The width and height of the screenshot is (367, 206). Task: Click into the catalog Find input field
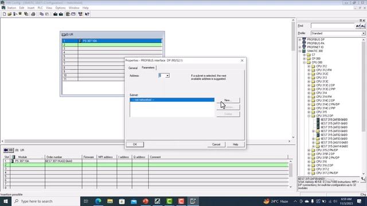tap(333, 26)
